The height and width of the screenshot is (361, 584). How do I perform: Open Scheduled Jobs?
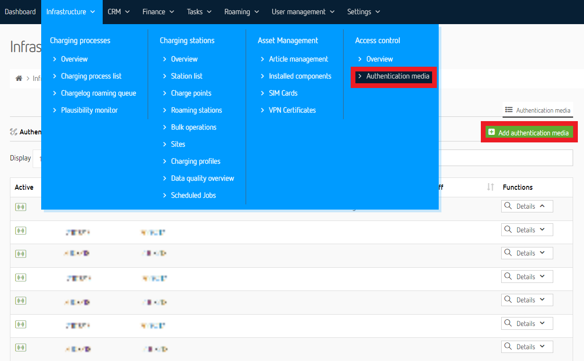coord(193,195)
